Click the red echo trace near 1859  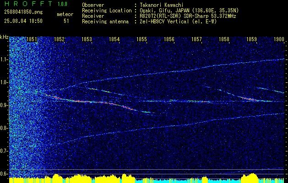point(250,99)
